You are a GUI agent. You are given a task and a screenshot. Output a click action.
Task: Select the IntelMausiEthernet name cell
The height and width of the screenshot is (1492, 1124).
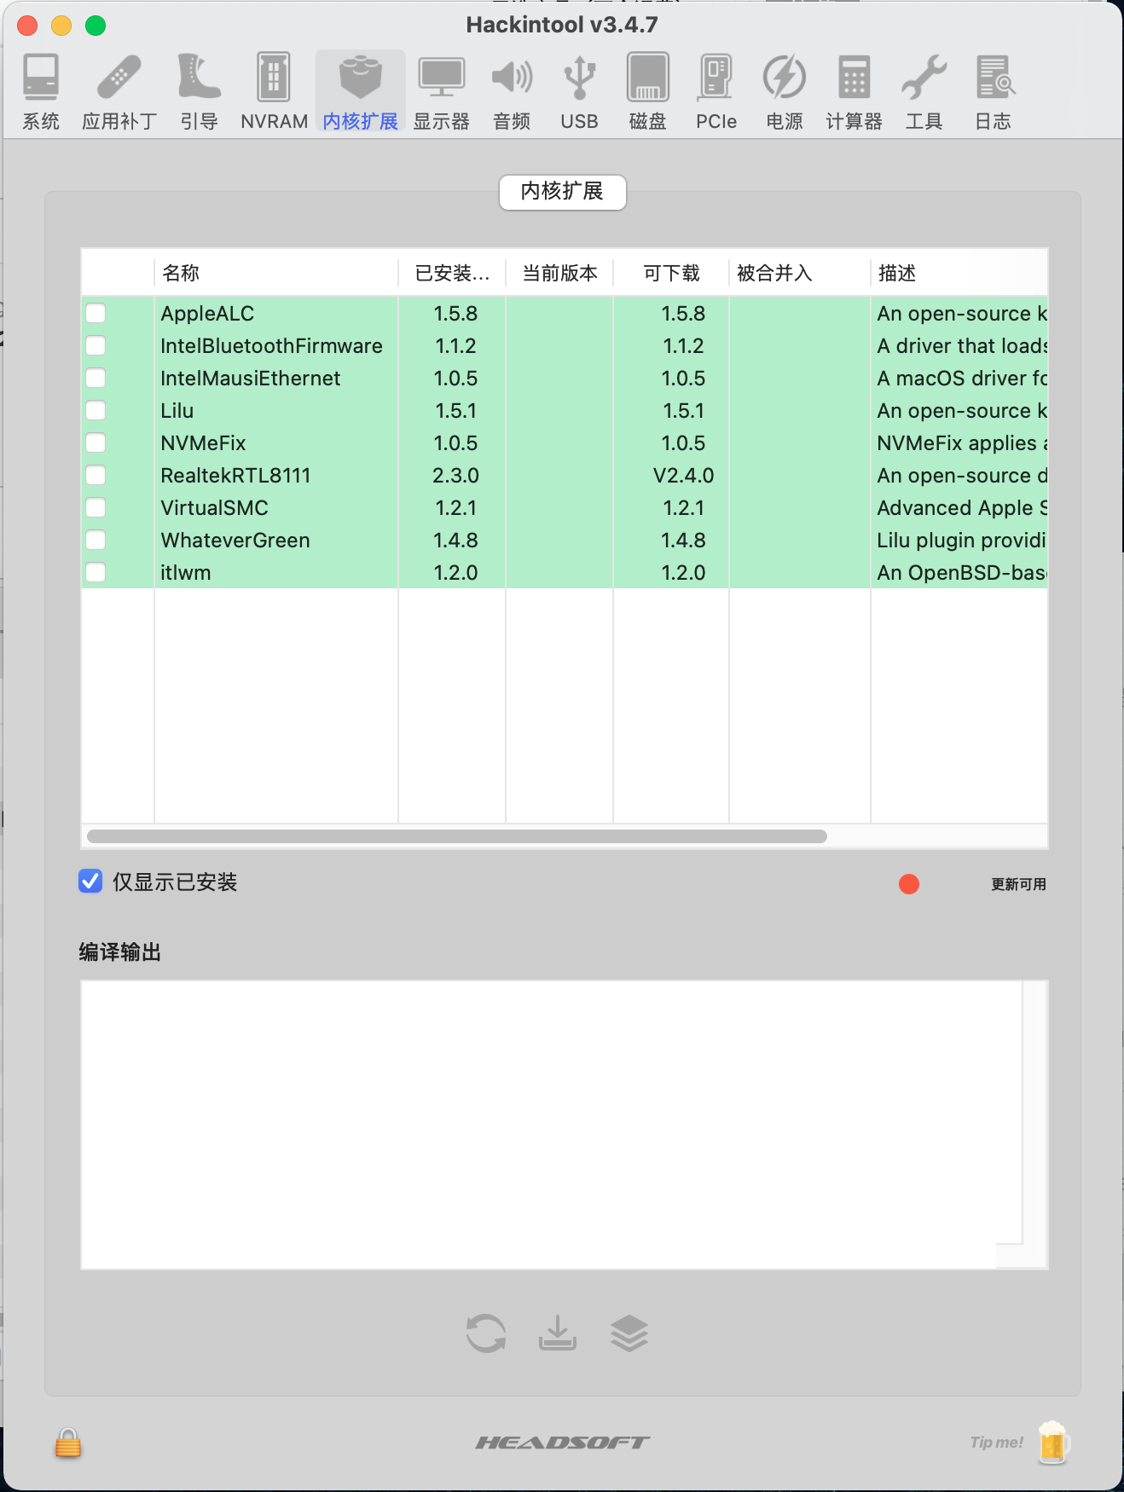point(275,378)
